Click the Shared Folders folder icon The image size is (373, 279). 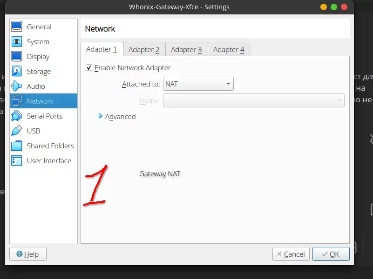click(16, 146)
